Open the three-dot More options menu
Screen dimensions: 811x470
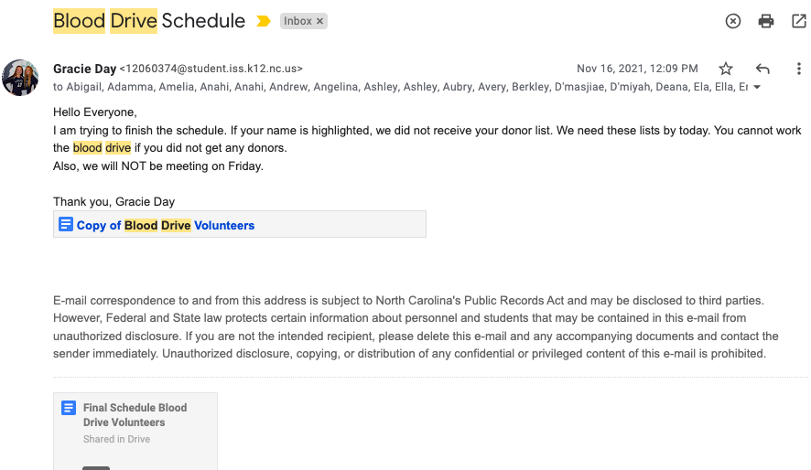pos(798,69)
